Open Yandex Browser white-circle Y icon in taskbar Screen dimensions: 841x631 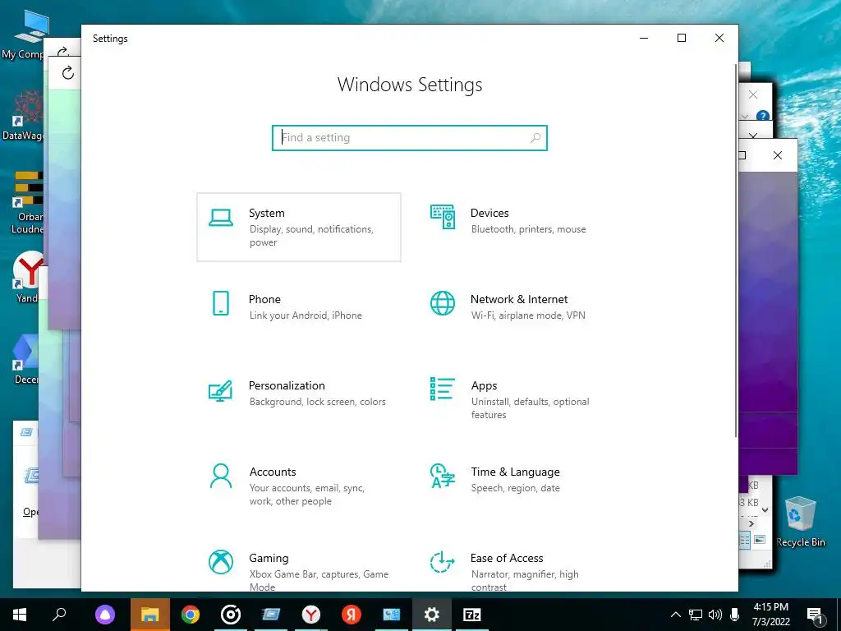[x=311, y=615]
